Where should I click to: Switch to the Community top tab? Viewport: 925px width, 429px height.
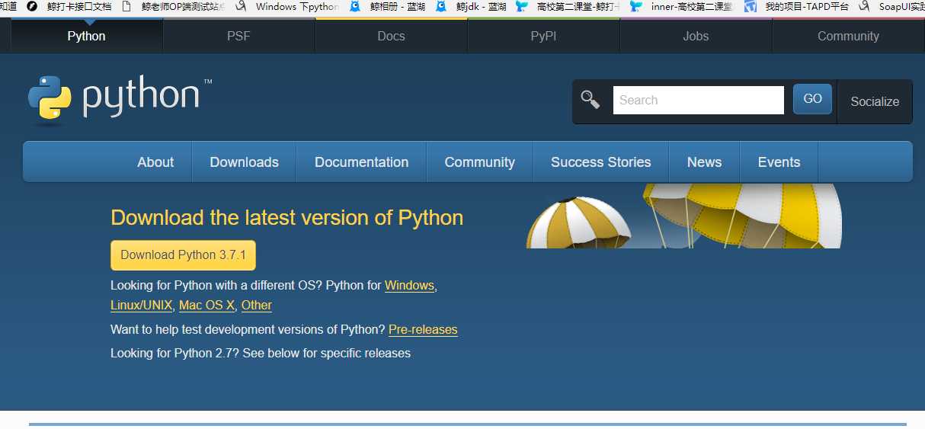point(848,36)
